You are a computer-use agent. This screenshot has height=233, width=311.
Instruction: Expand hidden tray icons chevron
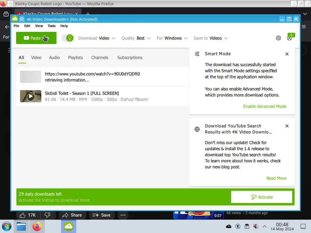[265, 226]
